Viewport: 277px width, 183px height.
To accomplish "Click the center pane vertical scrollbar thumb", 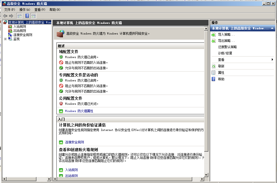I will 206,91.
